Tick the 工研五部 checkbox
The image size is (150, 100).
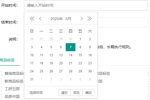pos(1,89)
